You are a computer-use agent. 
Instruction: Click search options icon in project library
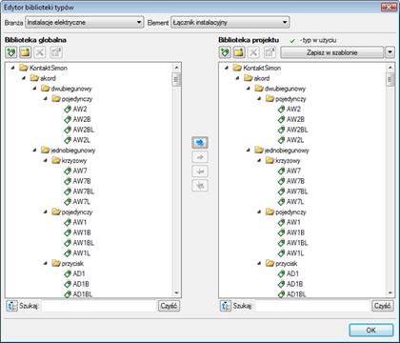tap(226, 306)
